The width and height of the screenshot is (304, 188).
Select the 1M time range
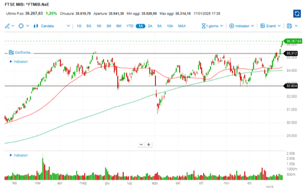click(x=98, y=26)
